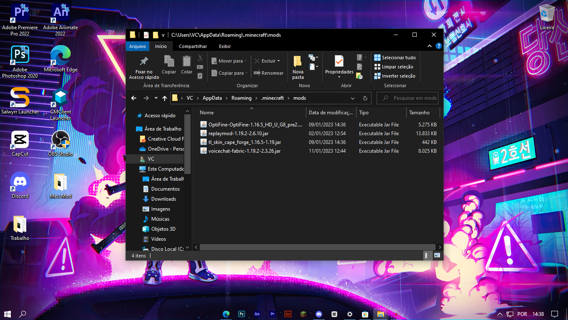Select voicechat-fabric-1.19.2-2.3.26.jar file
Image resolution: width=568 pixels, height=320 pixels.
click(x=245, y=151)
